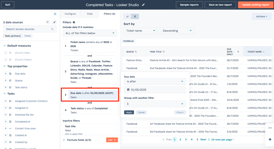Open the Queue is any of filter
The image size is (274, 149).
(x=90, y=71)
